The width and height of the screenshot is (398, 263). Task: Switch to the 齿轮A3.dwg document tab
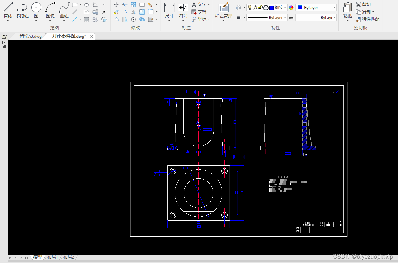[x=31, y=36]
